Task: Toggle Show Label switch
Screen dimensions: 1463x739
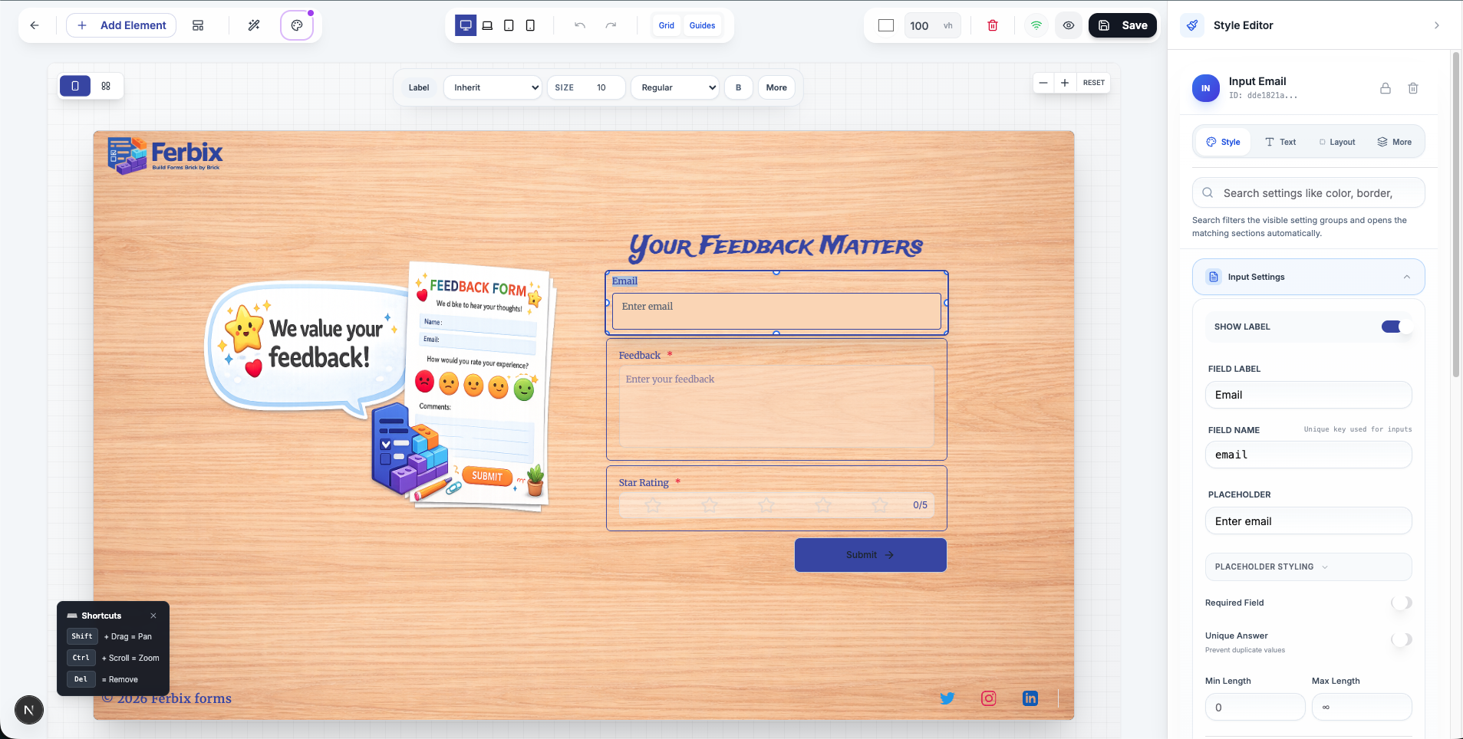Action: [1396, 327]
